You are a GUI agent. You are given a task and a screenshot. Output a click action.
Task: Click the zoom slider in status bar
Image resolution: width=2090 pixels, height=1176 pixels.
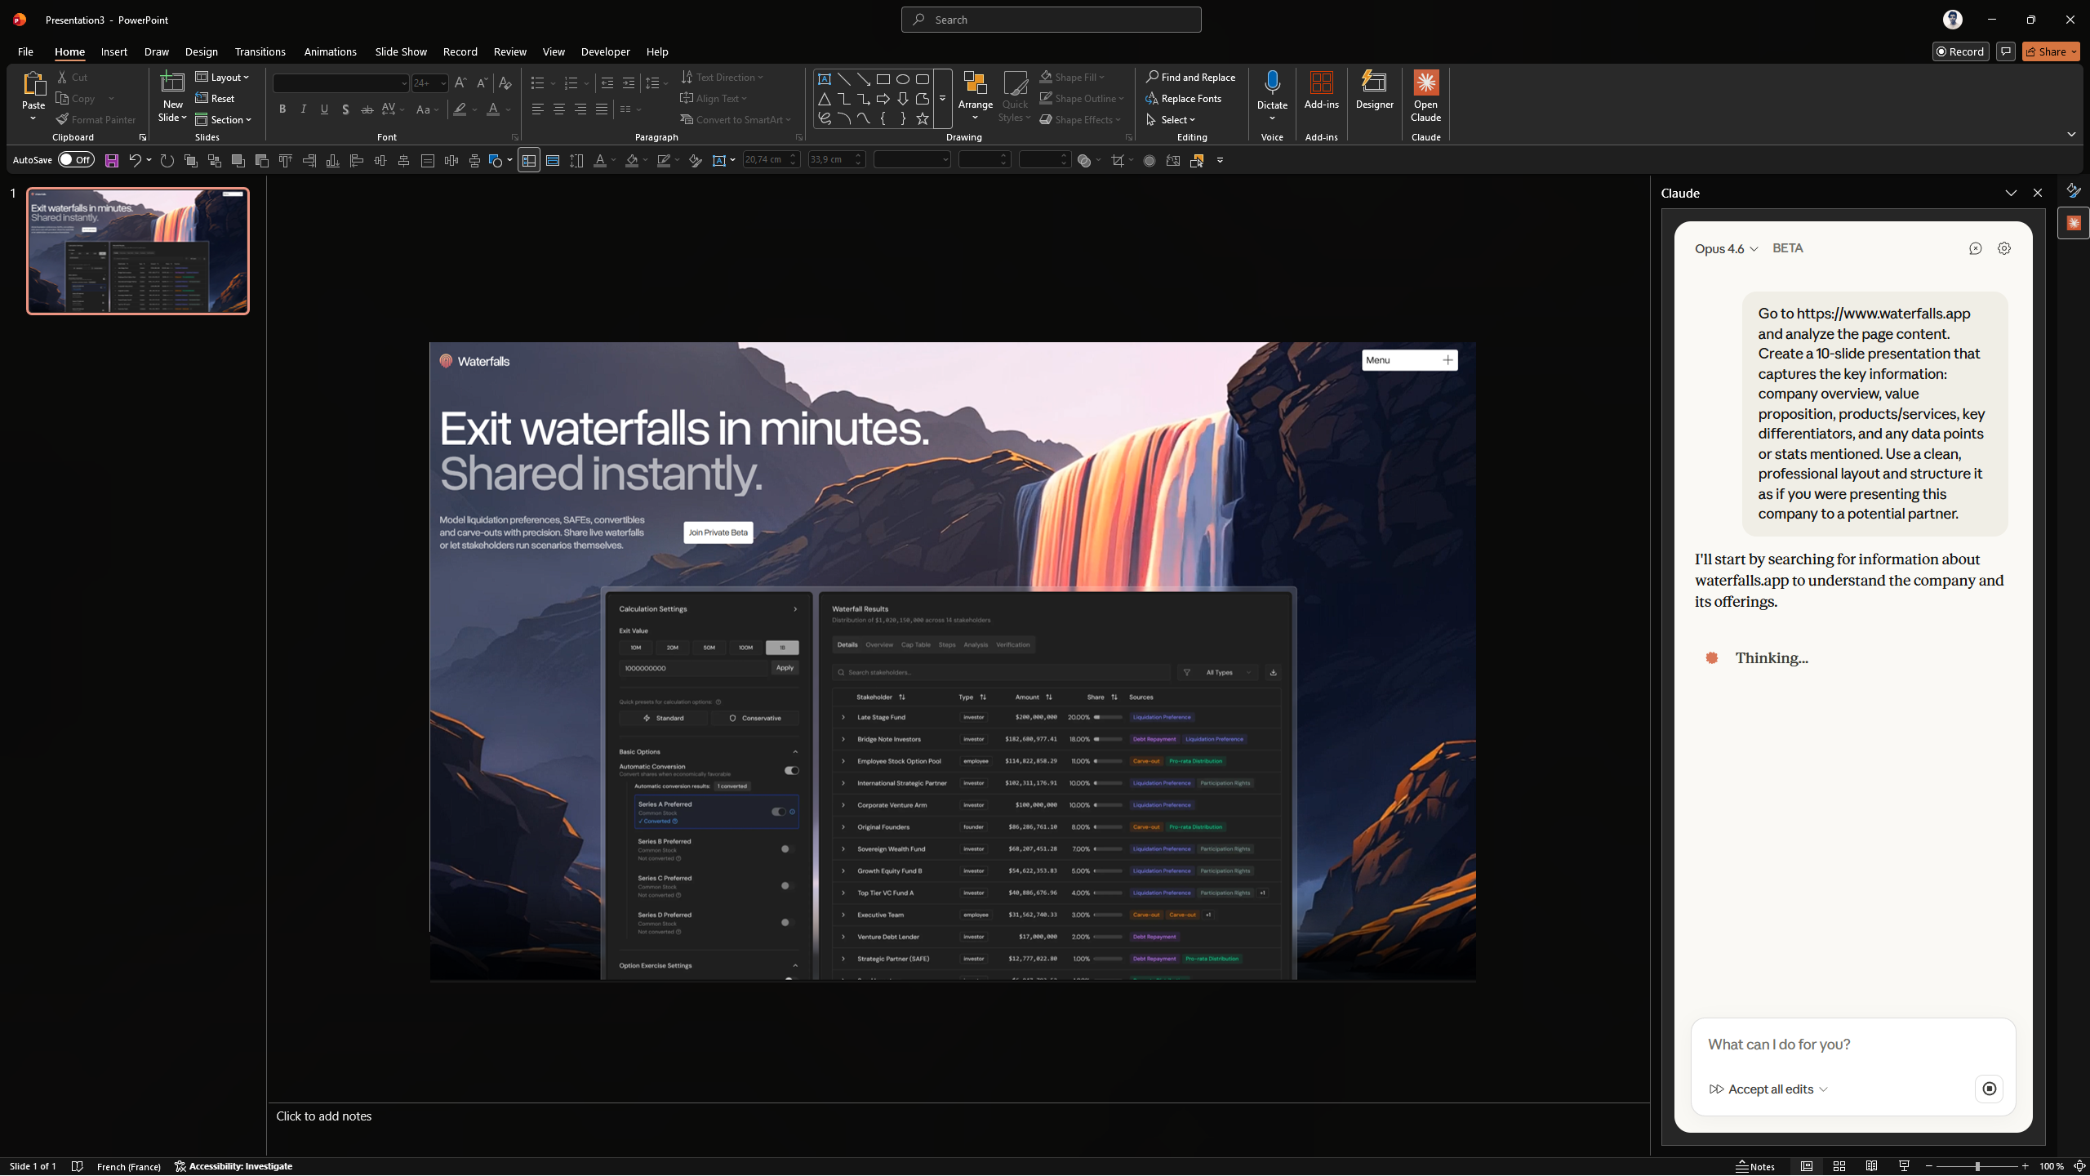tap(1977, 1166)
